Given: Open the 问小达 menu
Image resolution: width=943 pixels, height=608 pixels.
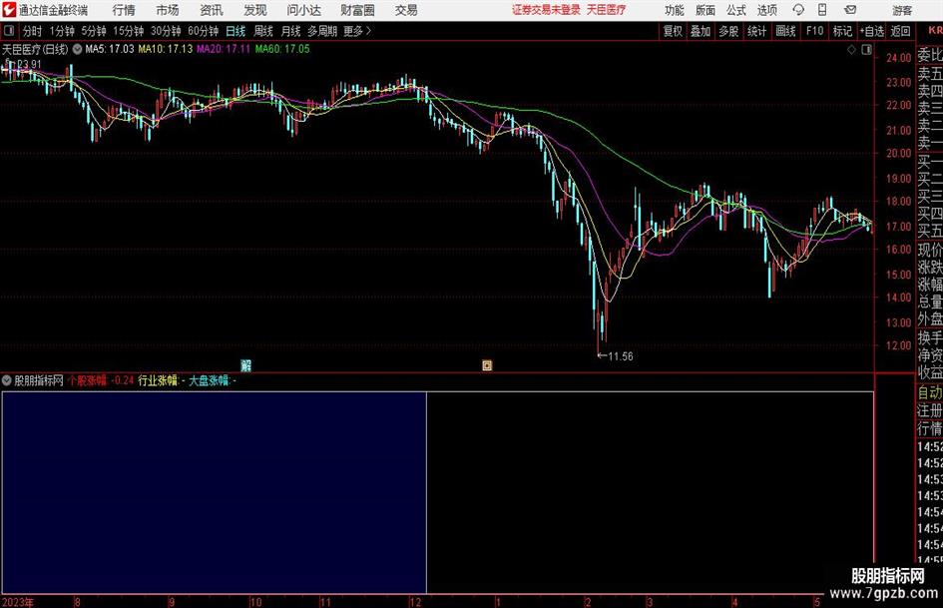Looking at the screenshot, I should [303, 10].
